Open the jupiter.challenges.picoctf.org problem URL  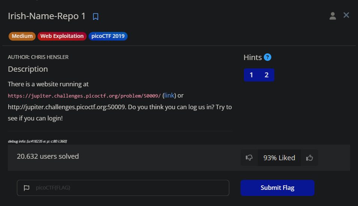click(84, 96)
